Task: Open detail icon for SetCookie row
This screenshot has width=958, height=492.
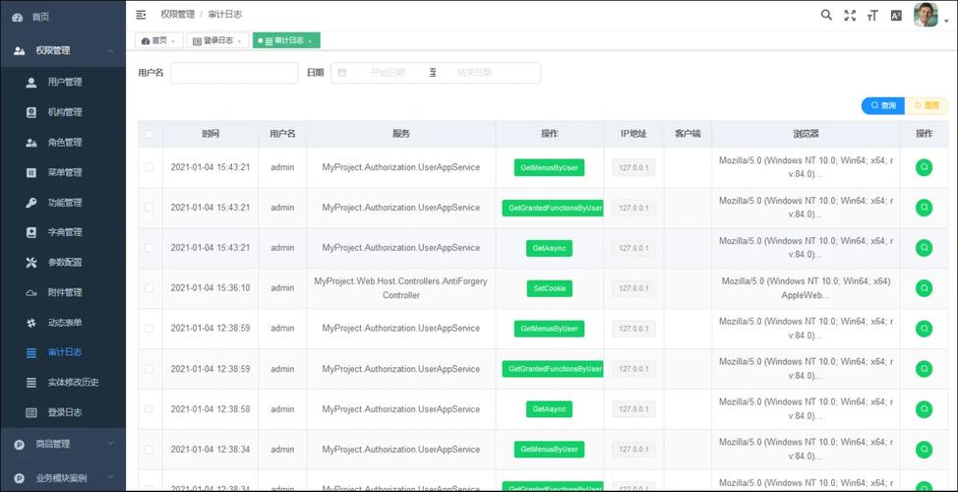Action: pyautogui.click(x=924, y=288)
